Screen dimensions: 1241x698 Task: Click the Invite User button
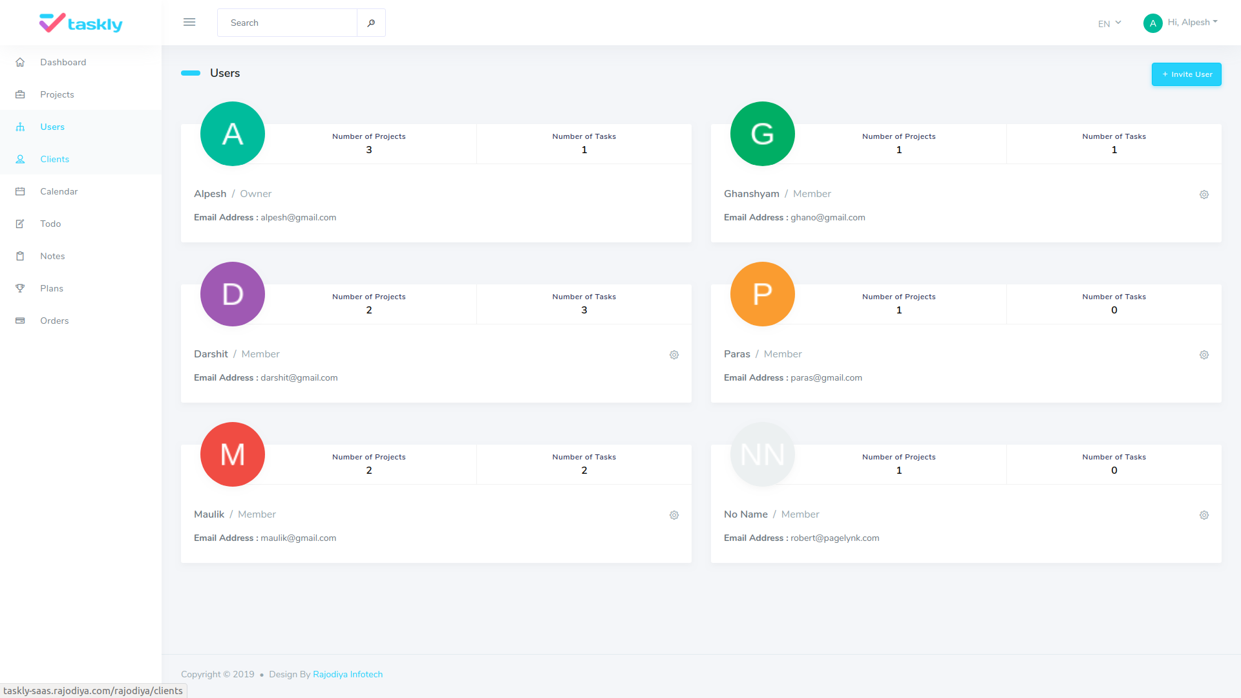pyautogui.click(x=1186, y=74)
